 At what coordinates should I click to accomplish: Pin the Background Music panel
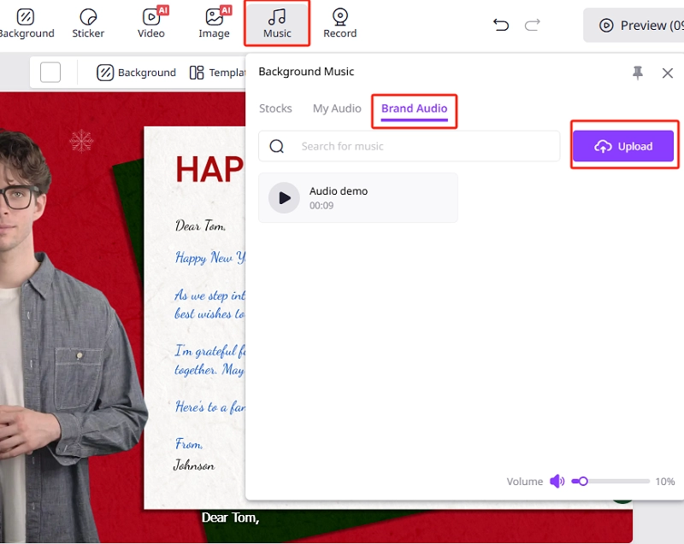click(638, 73)
